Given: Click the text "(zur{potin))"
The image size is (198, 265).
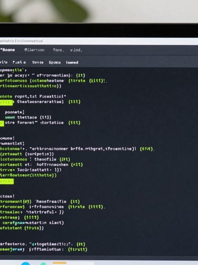Looking at the screenshot, I should [40, 154].
